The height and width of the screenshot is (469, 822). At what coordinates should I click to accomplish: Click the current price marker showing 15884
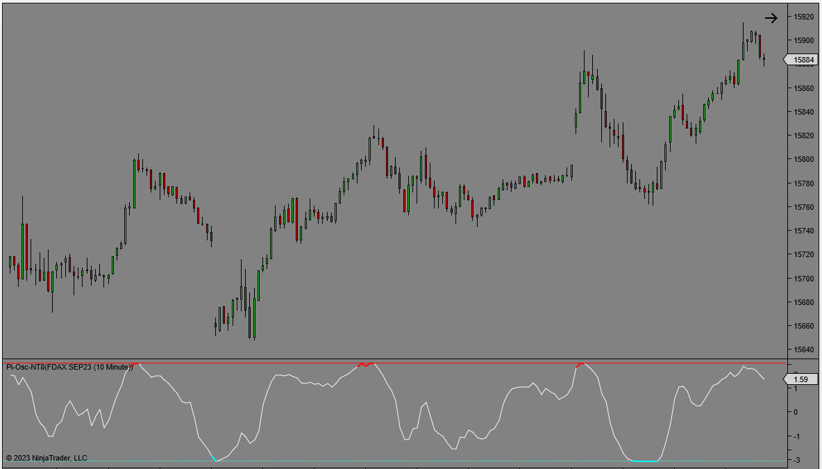tap(802, 60)
